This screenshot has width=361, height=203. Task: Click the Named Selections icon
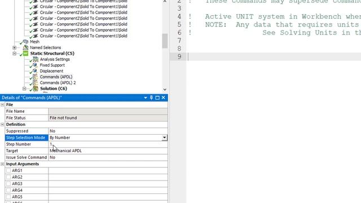pos(25,47)
